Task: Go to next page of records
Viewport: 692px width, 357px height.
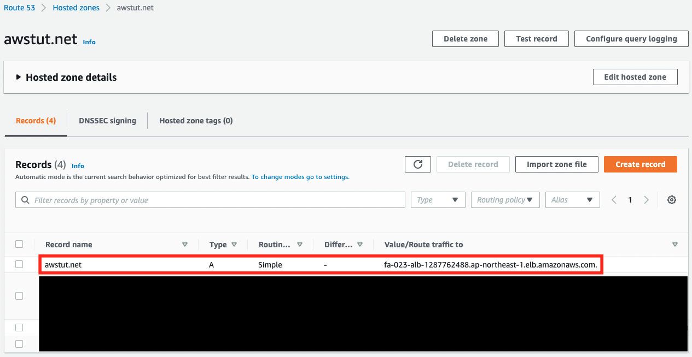Action: point(646,200)
